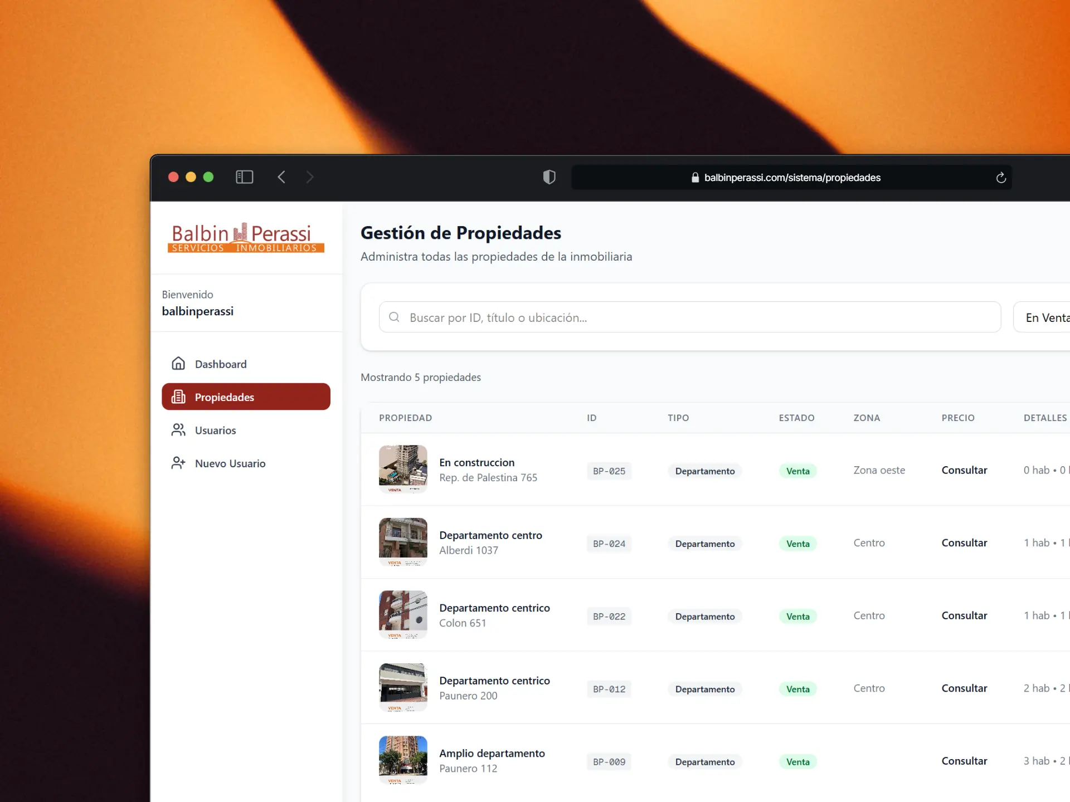
Task: Click the browser address bar URL
Action: (791, 178)
